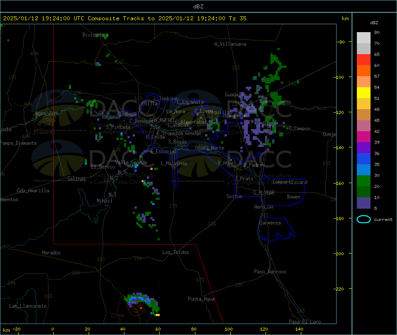
Task: Click the green 20 dBZ legend swatch
Action: [363, 180]
